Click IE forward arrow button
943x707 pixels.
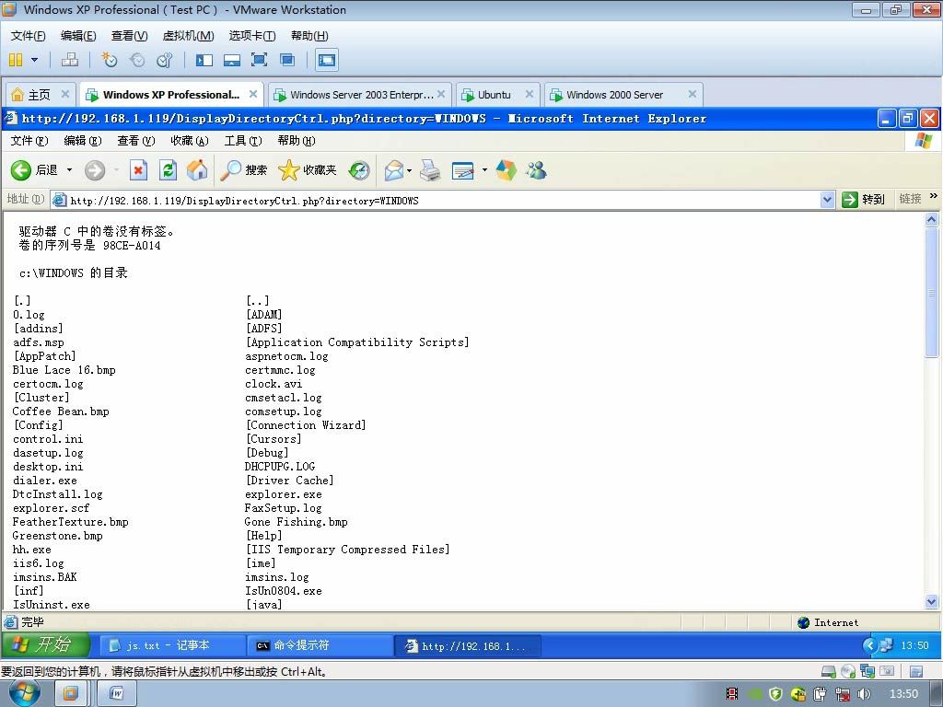[95, 170]
